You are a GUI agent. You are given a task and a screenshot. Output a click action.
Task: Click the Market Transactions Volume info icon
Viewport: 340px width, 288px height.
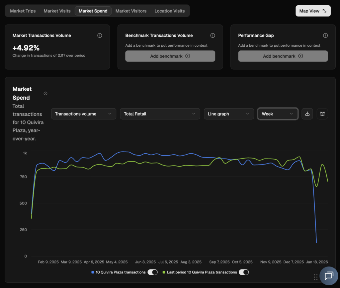(100, 35)
